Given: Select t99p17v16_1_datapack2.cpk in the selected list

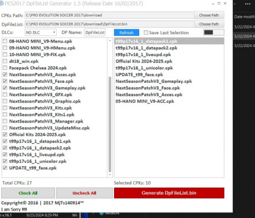Looking at the screenshot, I should coord(169,48).
